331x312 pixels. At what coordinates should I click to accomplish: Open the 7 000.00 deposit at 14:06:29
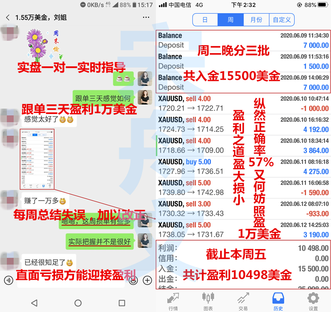[x=243, y=82]
